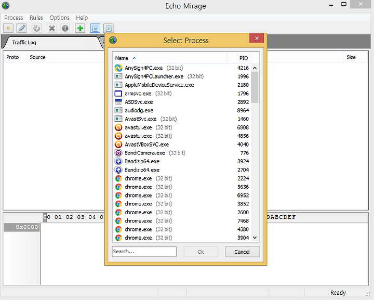Click the Select Process dialog globe icon
This screenshot has width=374, height=300.
[113, 40]
